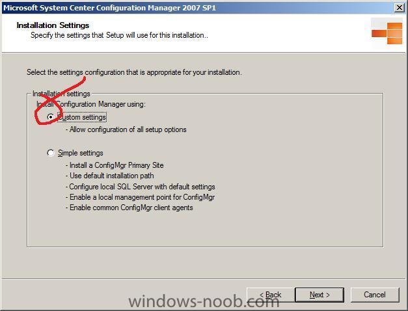Click 'Use default installation path' line
Image resolution: width=408 pixels, height=311 pixels.
coord(109,176)
